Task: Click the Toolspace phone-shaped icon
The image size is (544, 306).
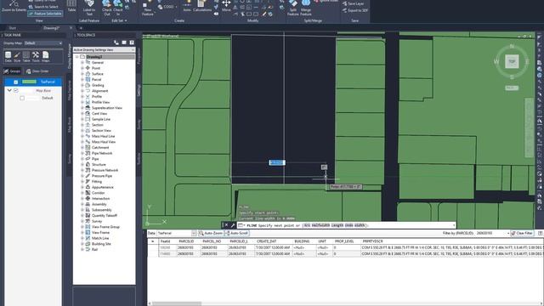Action: pyautogui.click(x=116, y=42)
